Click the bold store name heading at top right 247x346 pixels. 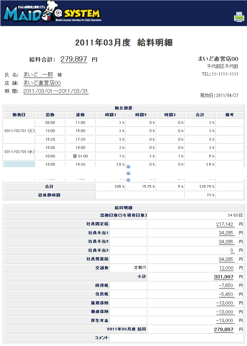(x=218, y=59)
